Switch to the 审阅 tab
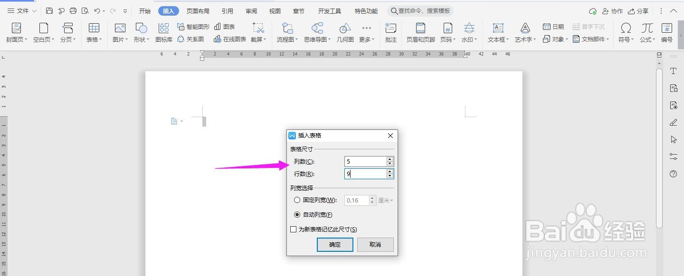The image size is (684, 276). [251, 11]
